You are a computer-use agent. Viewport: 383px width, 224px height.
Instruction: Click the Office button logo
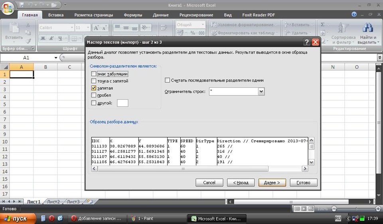[8, 8]
